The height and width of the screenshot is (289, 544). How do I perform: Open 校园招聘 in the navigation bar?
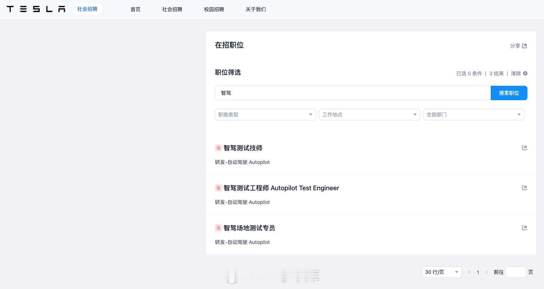(214, 9)
